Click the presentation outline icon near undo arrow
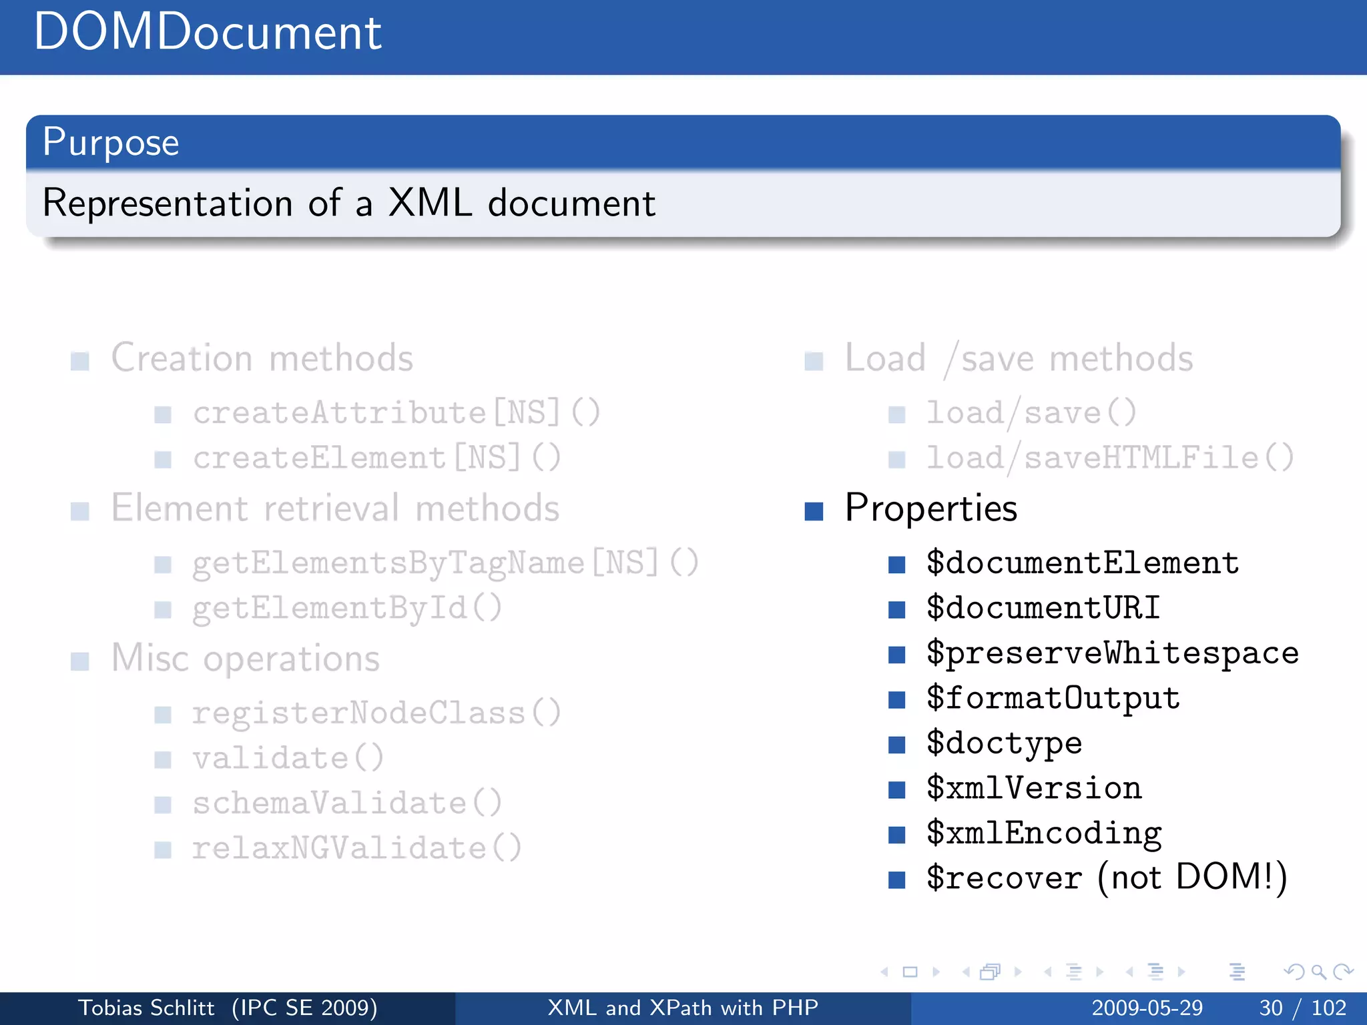1367x1025 pixels. coord(1237,972)
